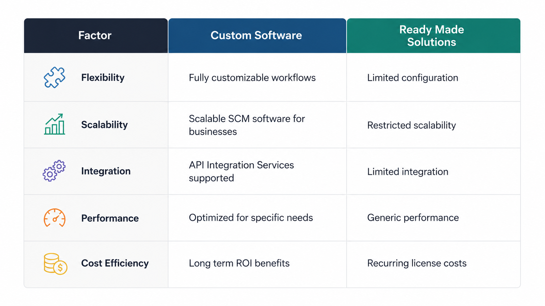Viewport: 545px width, 306px height.
Task: Select the Factor column header
Action: (x=95, y=35)
